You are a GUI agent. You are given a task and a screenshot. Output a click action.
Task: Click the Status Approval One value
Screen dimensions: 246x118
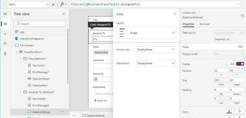click(x=101, y=53)
